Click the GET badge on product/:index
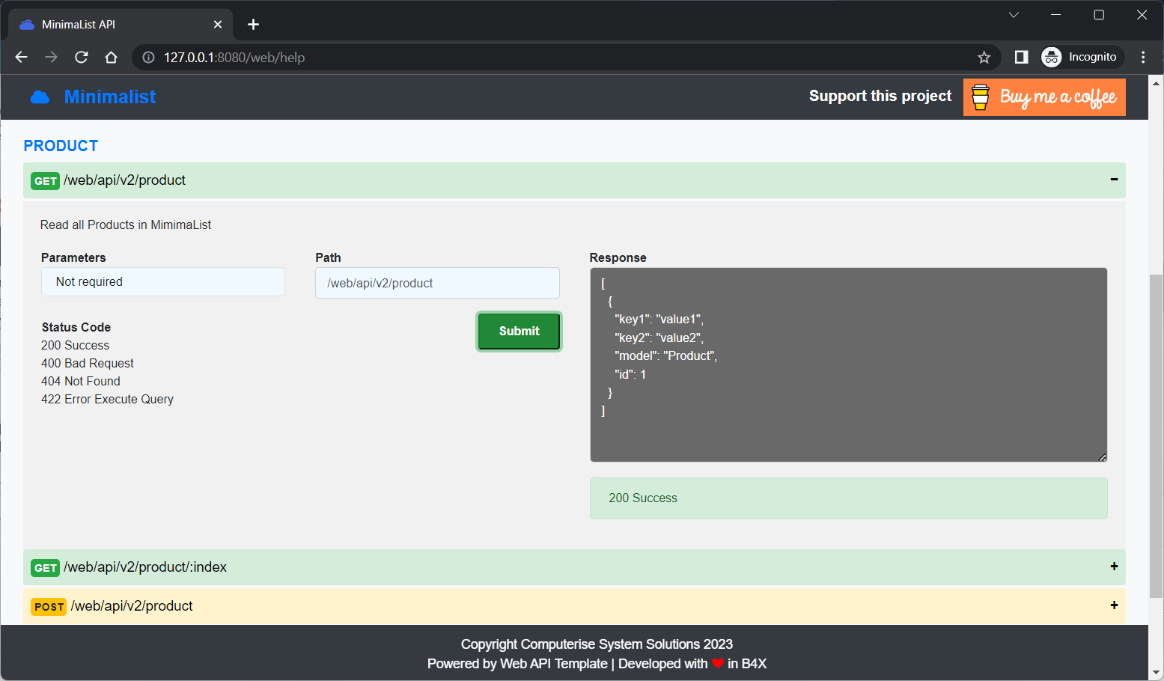 point(45,568)
